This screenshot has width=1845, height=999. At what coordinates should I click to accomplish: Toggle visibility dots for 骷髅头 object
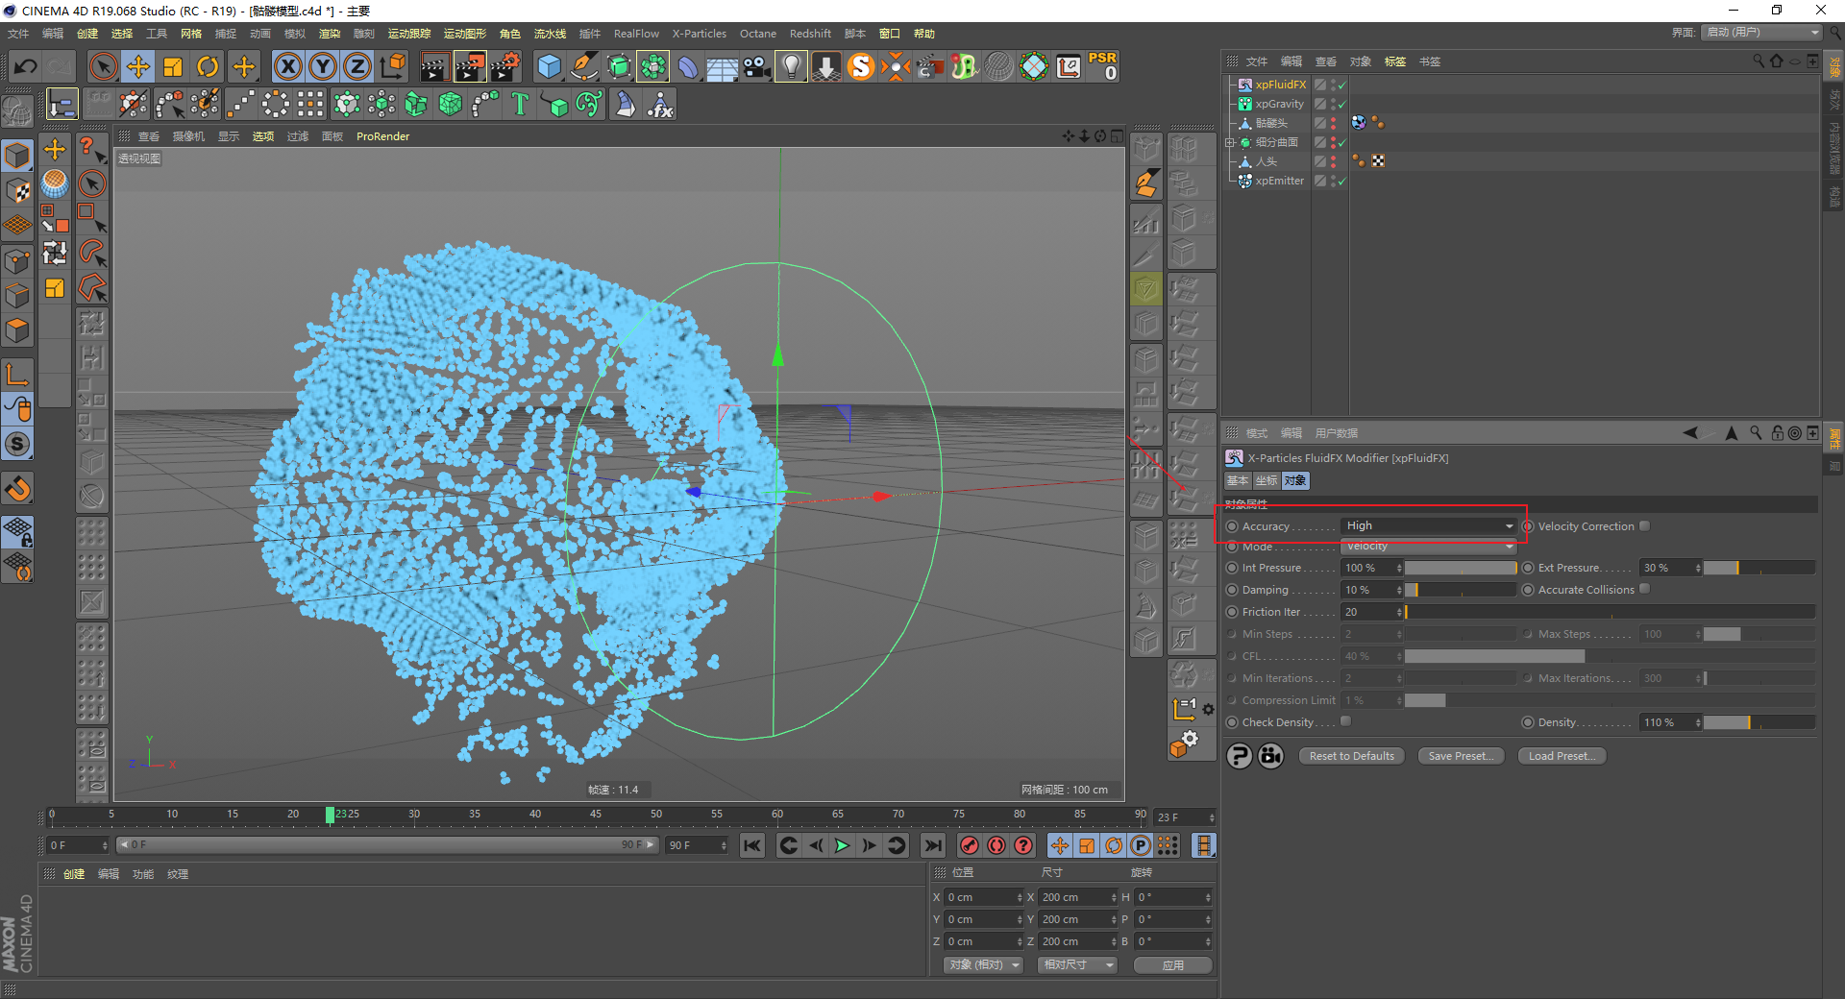click(1333, 123)
